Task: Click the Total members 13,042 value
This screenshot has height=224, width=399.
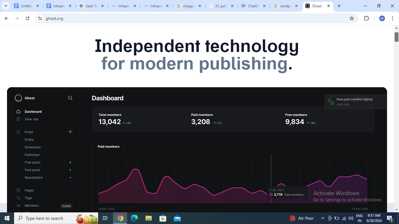Action: [x=110, y=122]
